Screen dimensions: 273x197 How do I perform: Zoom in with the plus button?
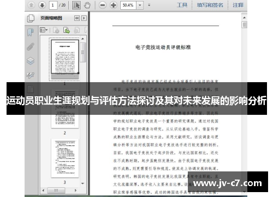click(114, 5)
